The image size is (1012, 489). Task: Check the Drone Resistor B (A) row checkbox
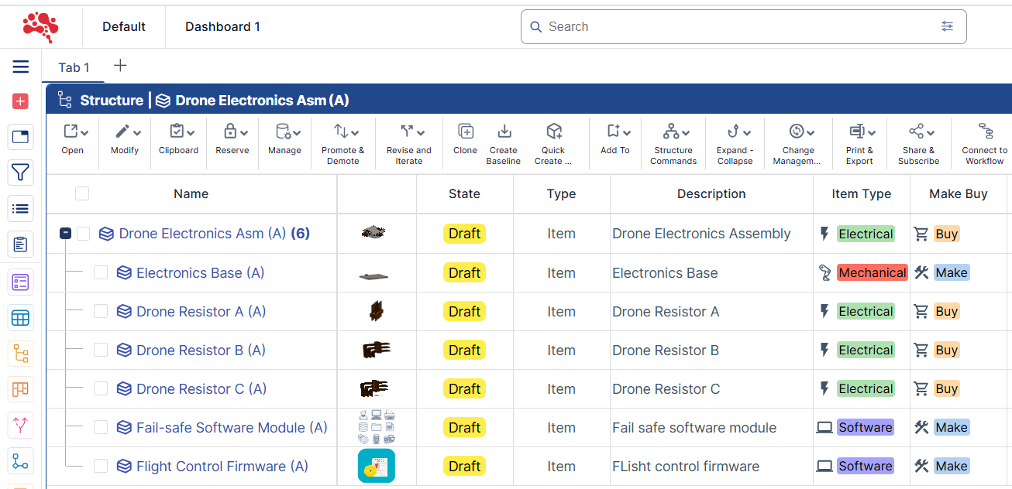(x=101, y=350)
